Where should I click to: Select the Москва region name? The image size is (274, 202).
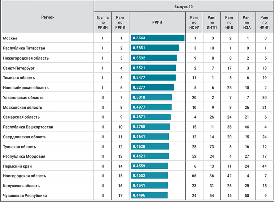tap(10, 38)
